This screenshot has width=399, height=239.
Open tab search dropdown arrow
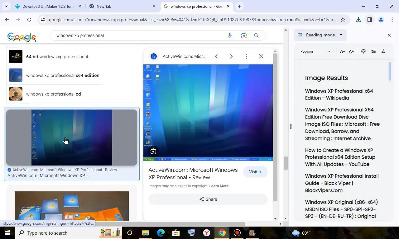point(6,6)
